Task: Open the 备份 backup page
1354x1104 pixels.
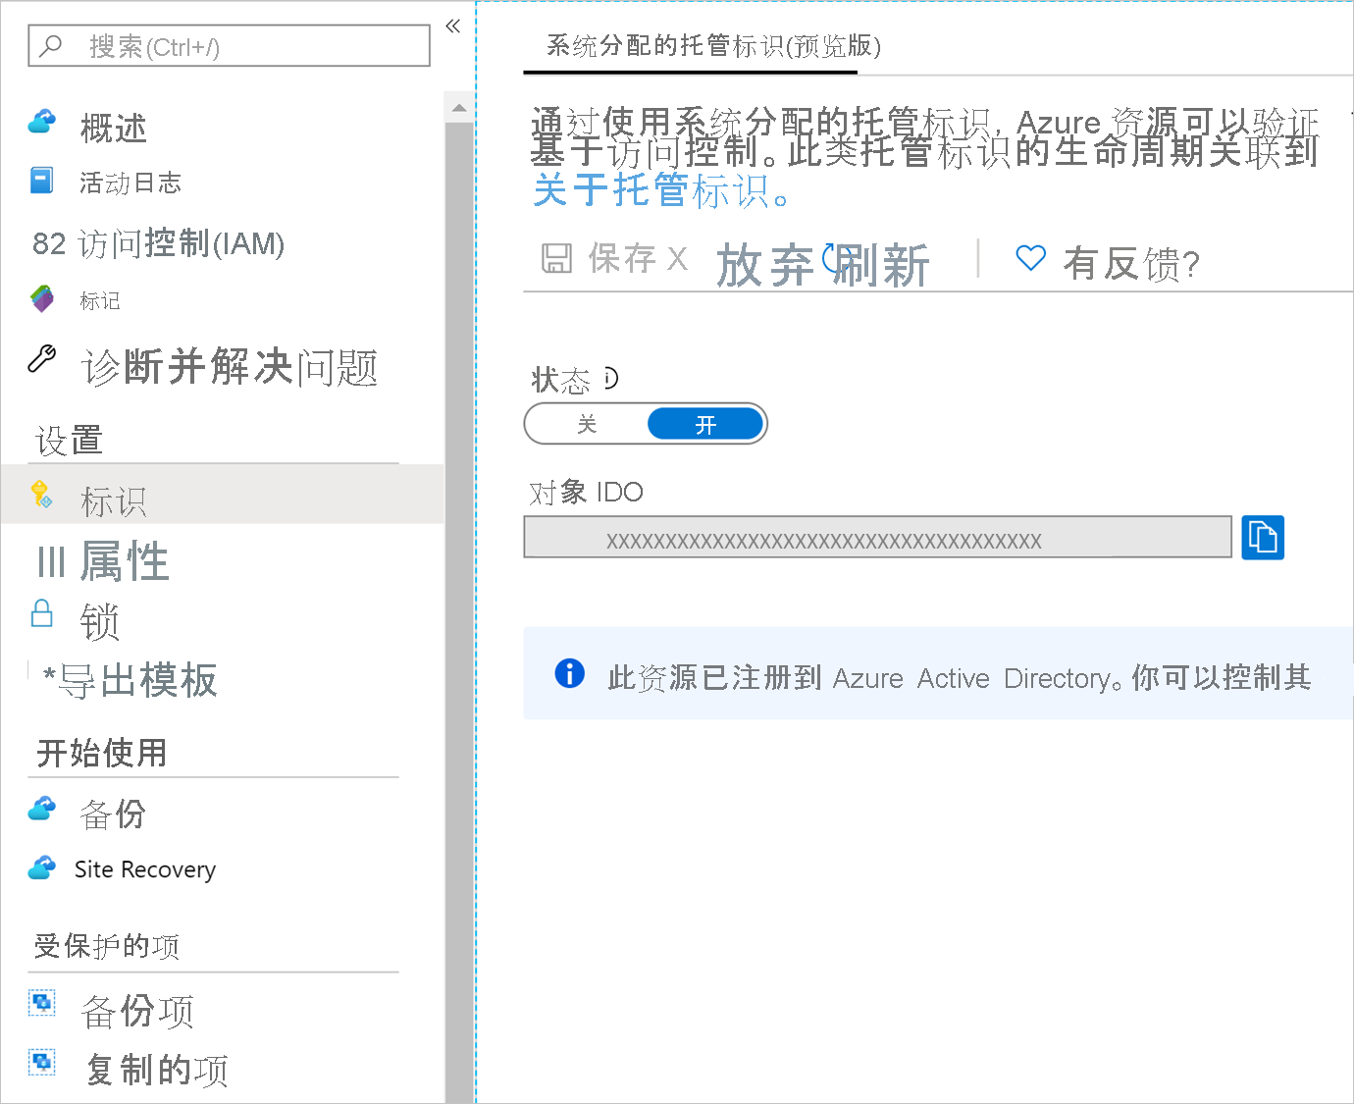Action: (x=113, y=814)
